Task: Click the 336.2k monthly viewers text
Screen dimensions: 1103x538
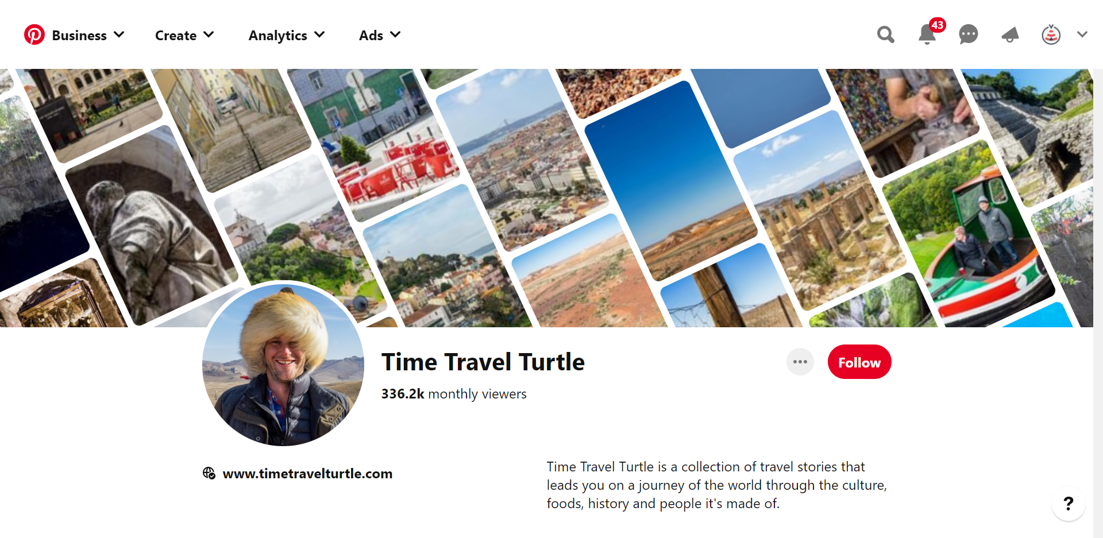Action: click(x=454, y=394)
